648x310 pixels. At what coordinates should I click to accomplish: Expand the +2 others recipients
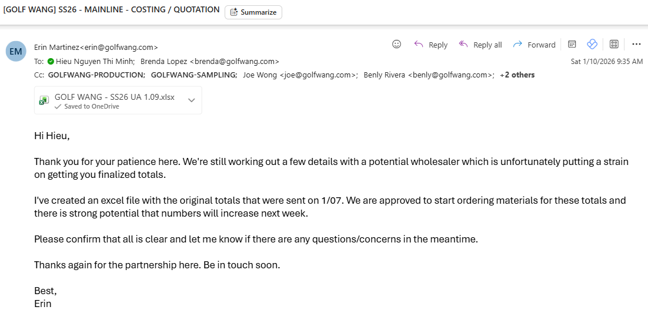pyautogui.click(x=517, y=75)
